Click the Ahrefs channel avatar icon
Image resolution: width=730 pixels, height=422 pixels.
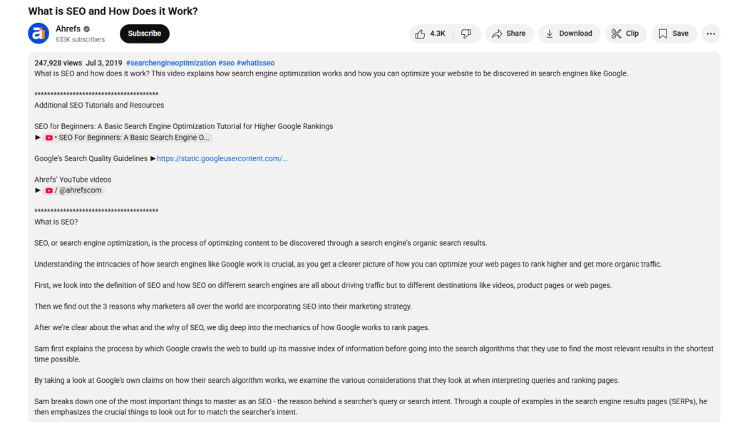(38, 34)
